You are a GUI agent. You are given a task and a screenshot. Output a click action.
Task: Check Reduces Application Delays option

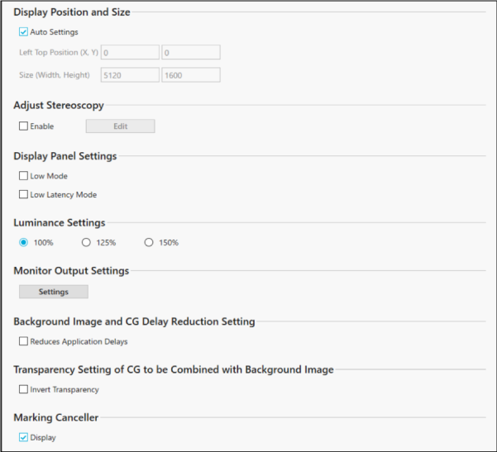tap(23, 341)
